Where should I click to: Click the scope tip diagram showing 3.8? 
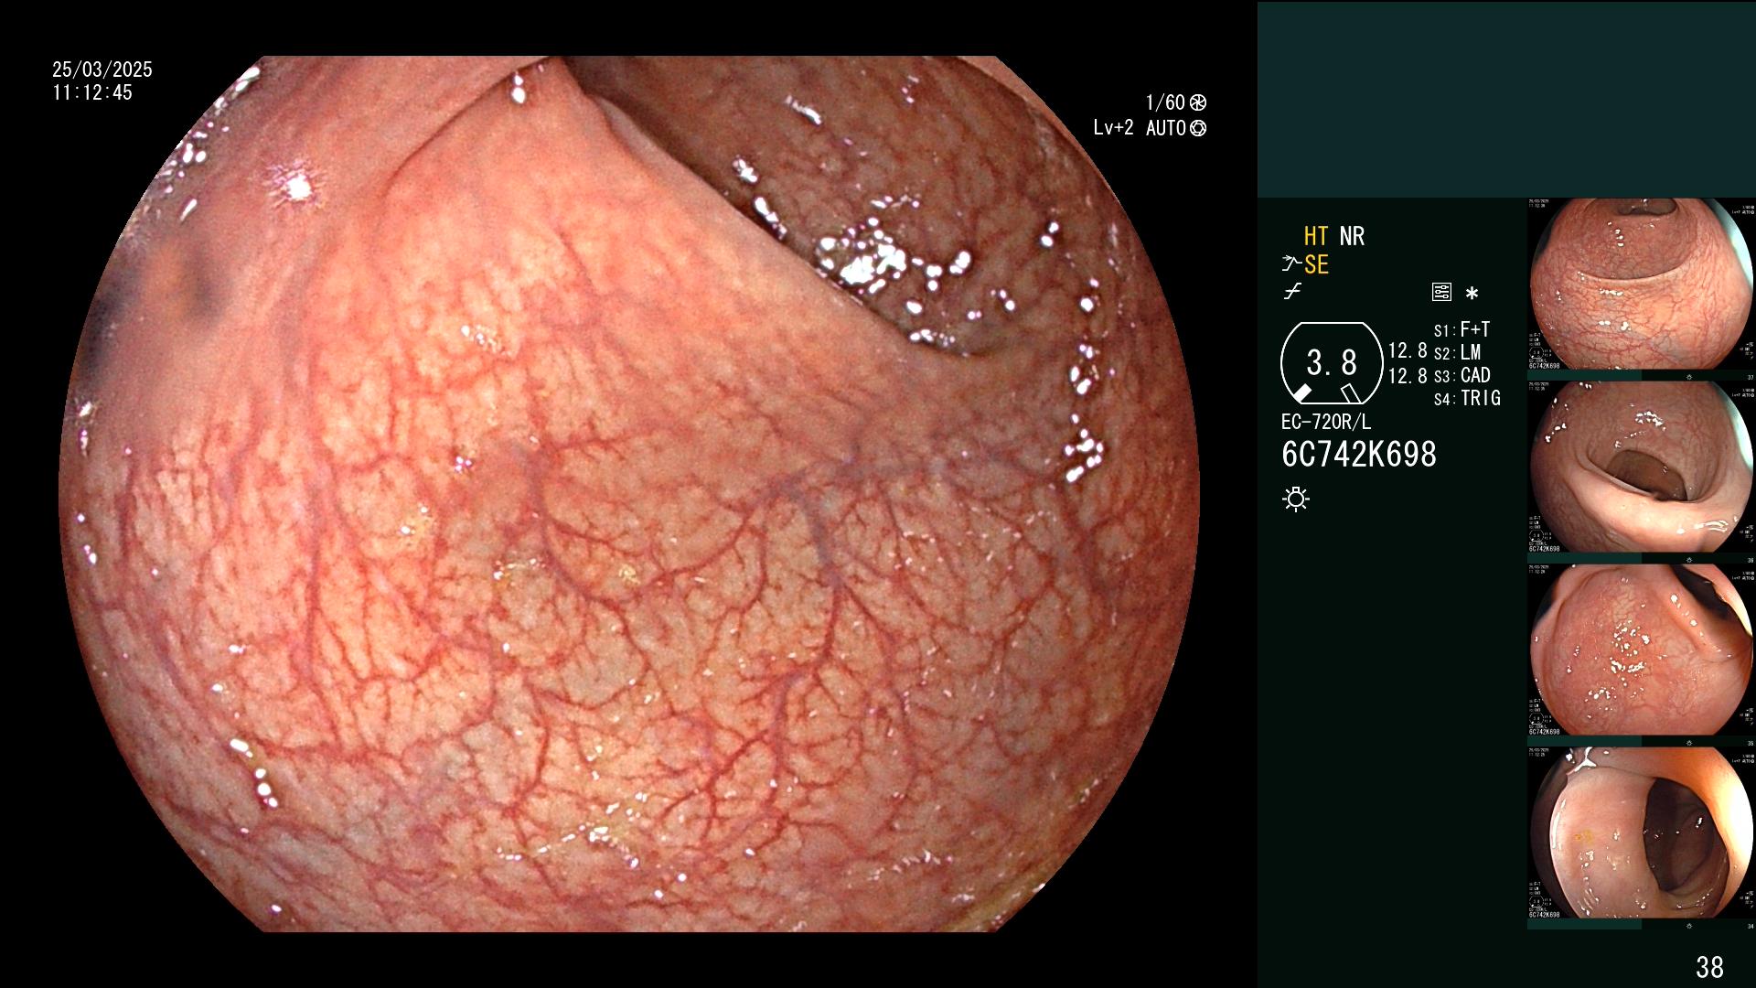1331,363
